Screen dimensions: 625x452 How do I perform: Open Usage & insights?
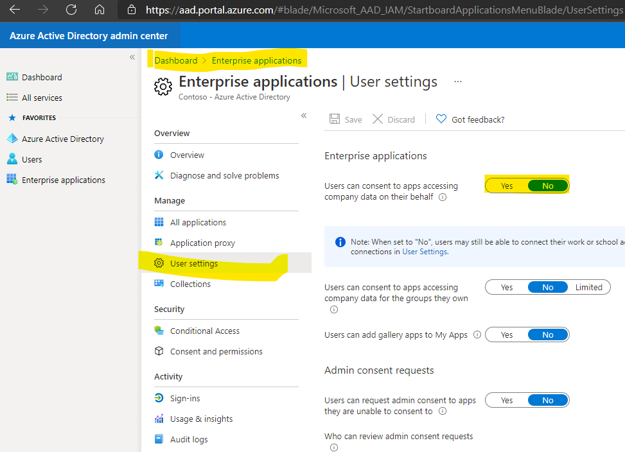201,419
